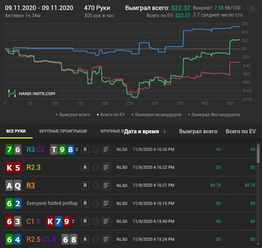Switch to КРУПНЫЕ ПРОИГРЫШИ tab
Image resolution: width=262 pixels, height=248 pixels.
click(63, 131)
